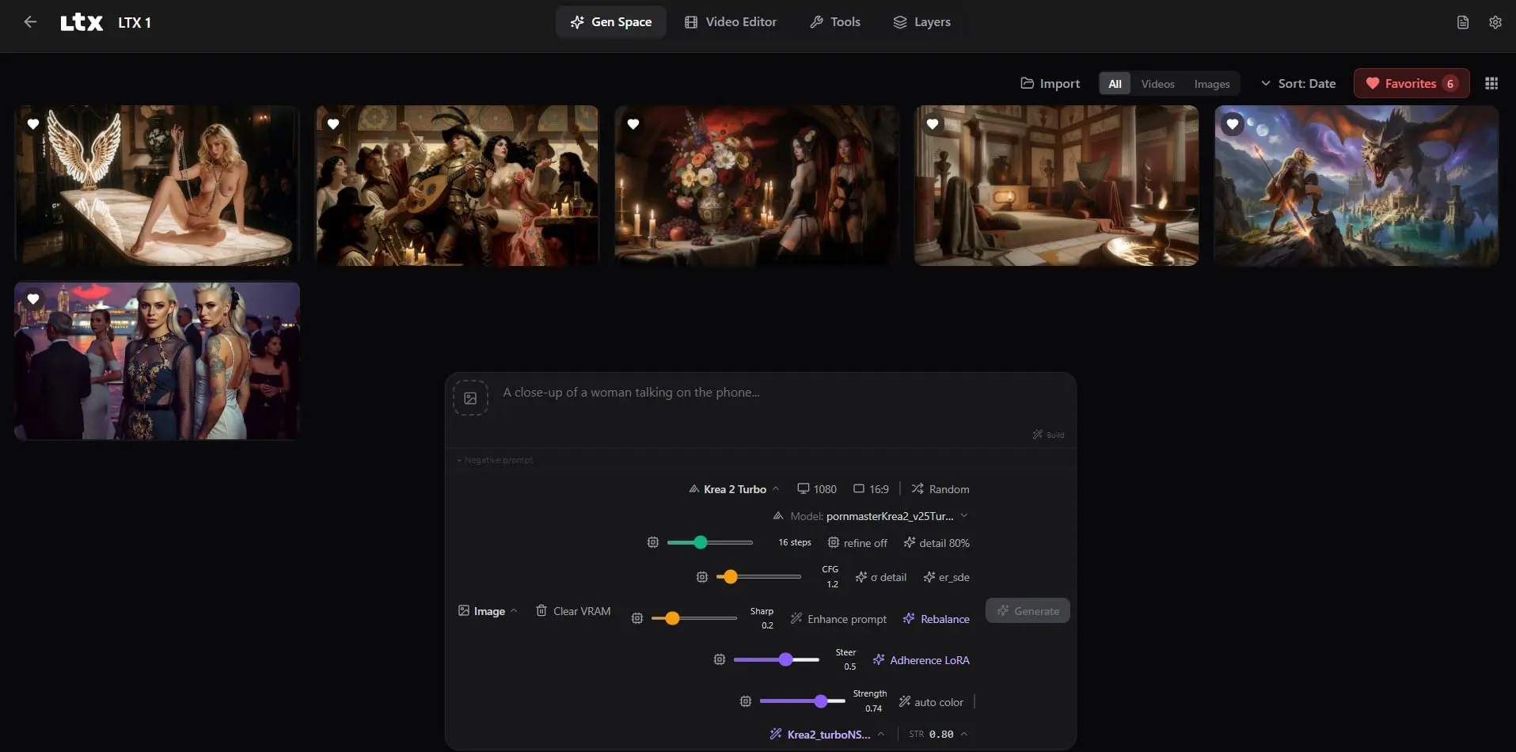Click the Import button
1516x752 pixels.
[x=1051, y=83]
